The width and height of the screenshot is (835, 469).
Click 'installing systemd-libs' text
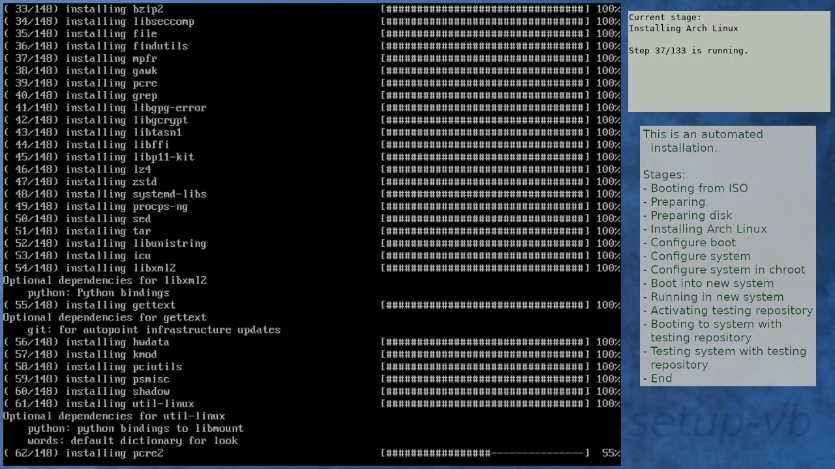[x=136, y=194]
